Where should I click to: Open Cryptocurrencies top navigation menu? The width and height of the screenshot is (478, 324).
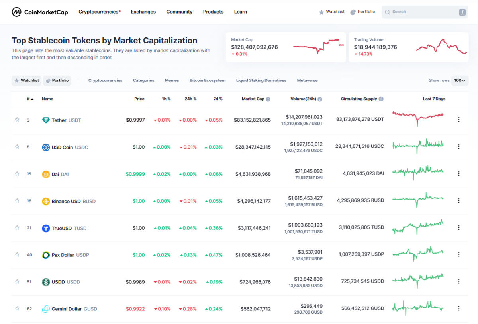tap(100, 12)
